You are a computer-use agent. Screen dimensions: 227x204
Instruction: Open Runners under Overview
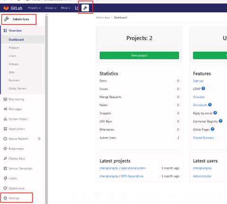14,80
